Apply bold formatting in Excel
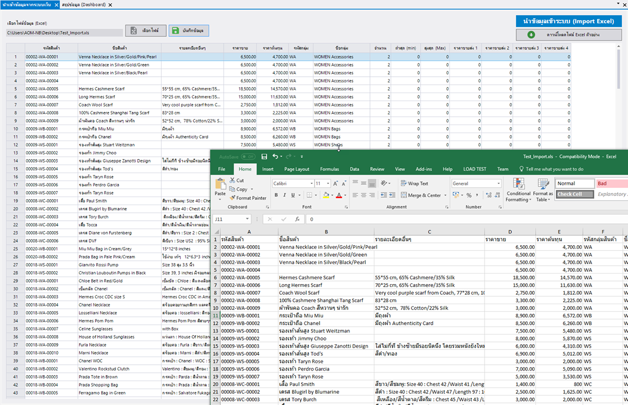The height and width of the screenshot is (405, 628). [276, 195]
